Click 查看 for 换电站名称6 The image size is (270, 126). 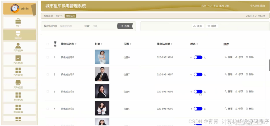pyautogui.click(x=228, y=91)
